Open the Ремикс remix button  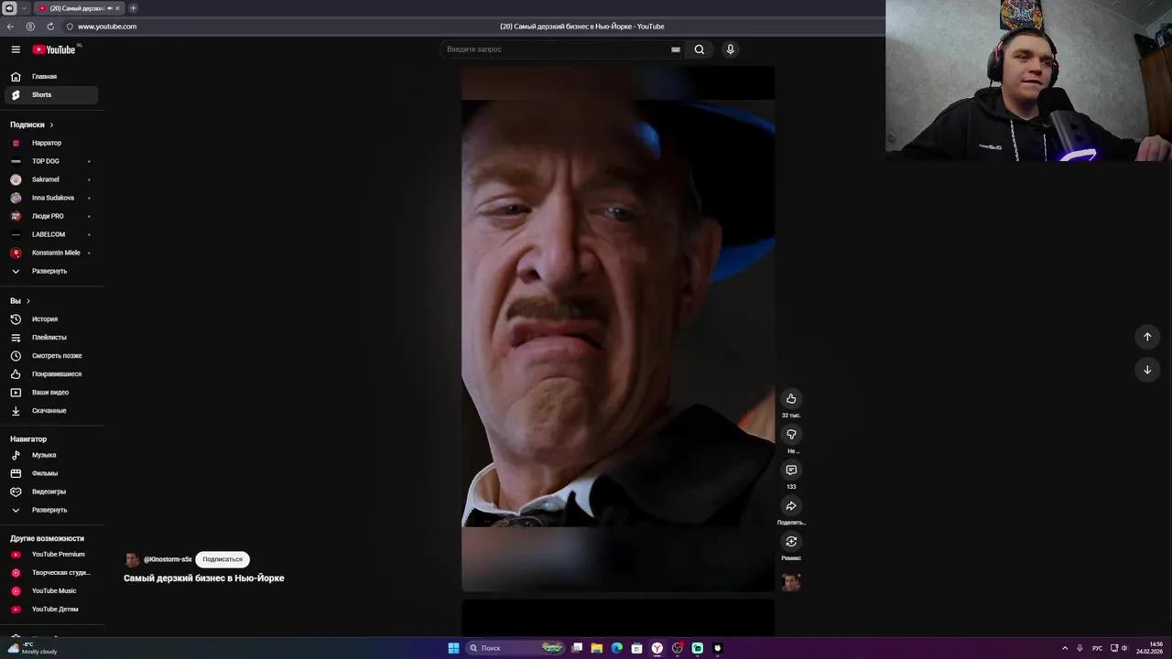pyautogui.click(x=791, y=542)
